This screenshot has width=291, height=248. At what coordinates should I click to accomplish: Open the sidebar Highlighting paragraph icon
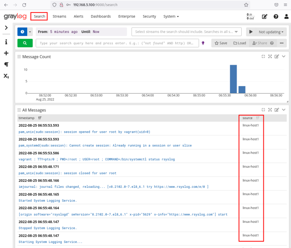point(6,64)
